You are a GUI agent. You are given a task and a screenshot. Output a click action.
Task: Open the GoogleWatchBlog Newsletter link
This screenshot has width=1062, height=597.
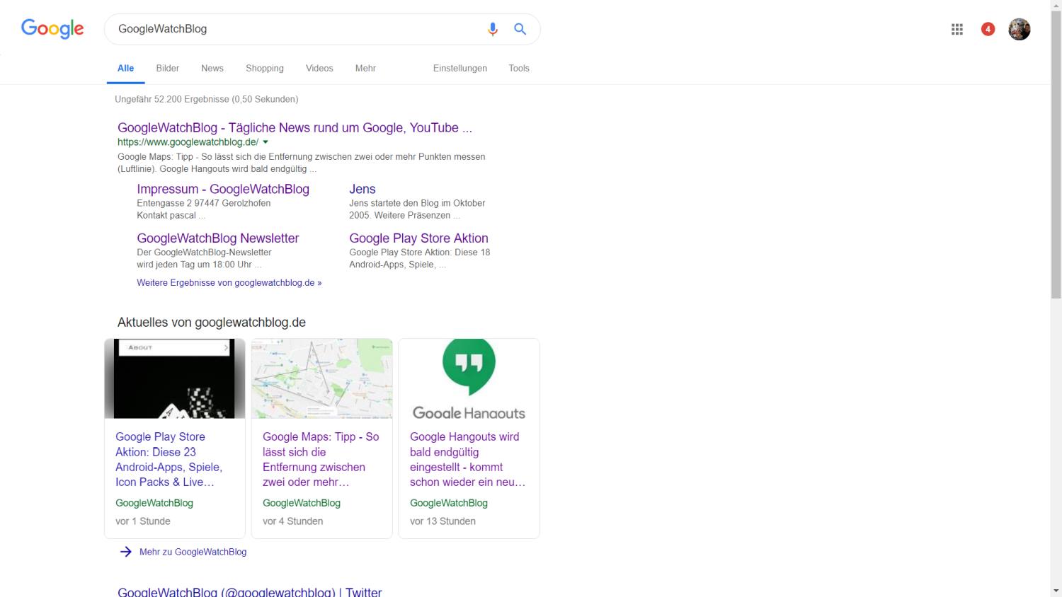217,238
